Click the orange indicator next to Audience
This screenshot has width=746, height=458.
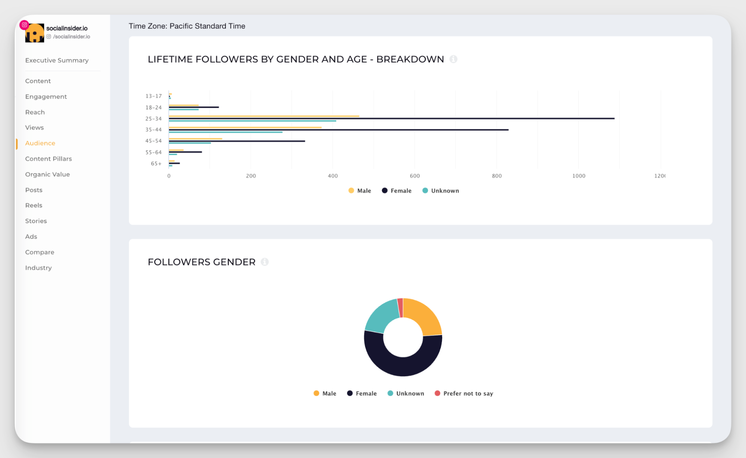tap(17, 143)
